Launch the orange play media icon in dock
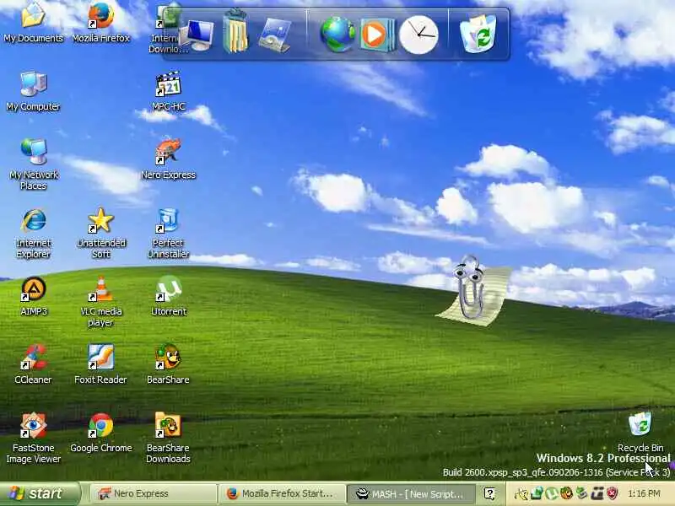The image size is (675, 506). [x=377, y=35]
